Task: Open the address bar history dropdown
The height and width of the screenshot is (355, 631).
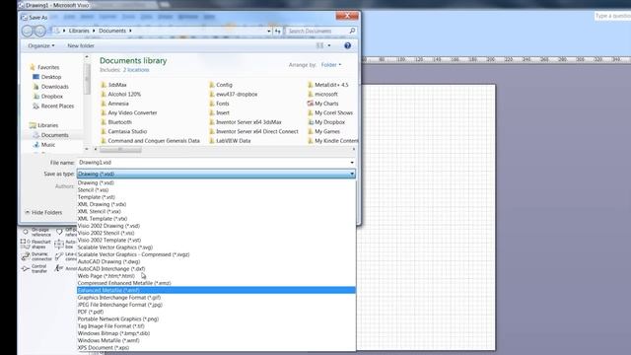Action: tap(269, 31)
